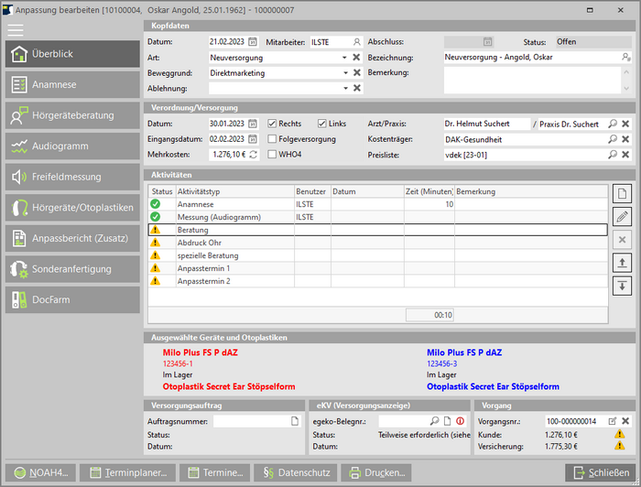Open the Hörgeräteberatung section
This screenshot has height=487, width=641.
pyautogui.click(x=71, y=115)
